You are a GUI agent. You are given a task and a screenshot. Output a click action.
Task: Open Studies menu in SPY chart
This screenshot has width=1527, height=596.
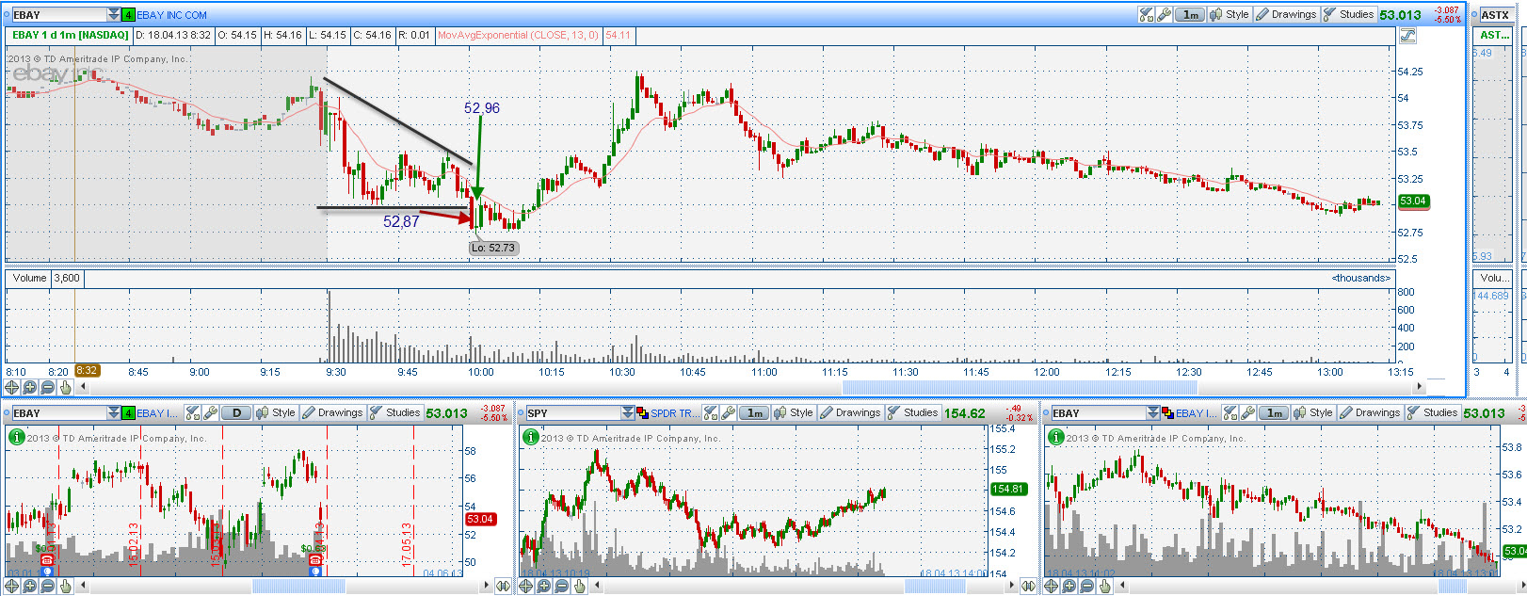(x=912, y=412)
